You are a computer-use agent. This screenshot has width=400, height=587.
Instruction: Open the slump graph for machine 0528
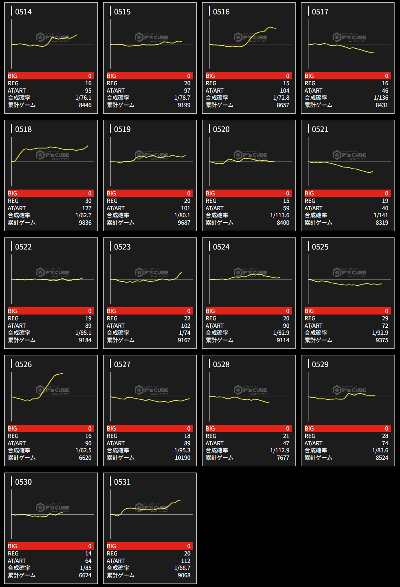250,397
